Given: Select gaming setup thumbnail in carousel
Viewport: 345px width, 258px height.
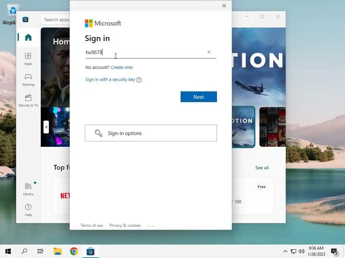Looking at the screenshot, I should (55, 127).
